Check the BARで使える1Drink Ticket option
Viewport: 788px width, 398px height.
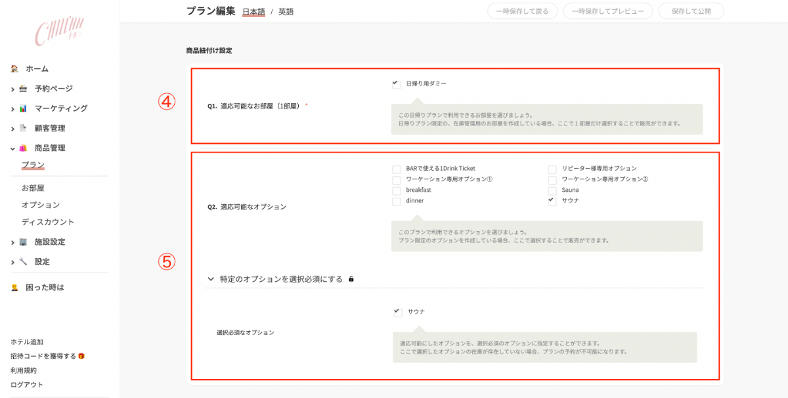pos(396,169)
